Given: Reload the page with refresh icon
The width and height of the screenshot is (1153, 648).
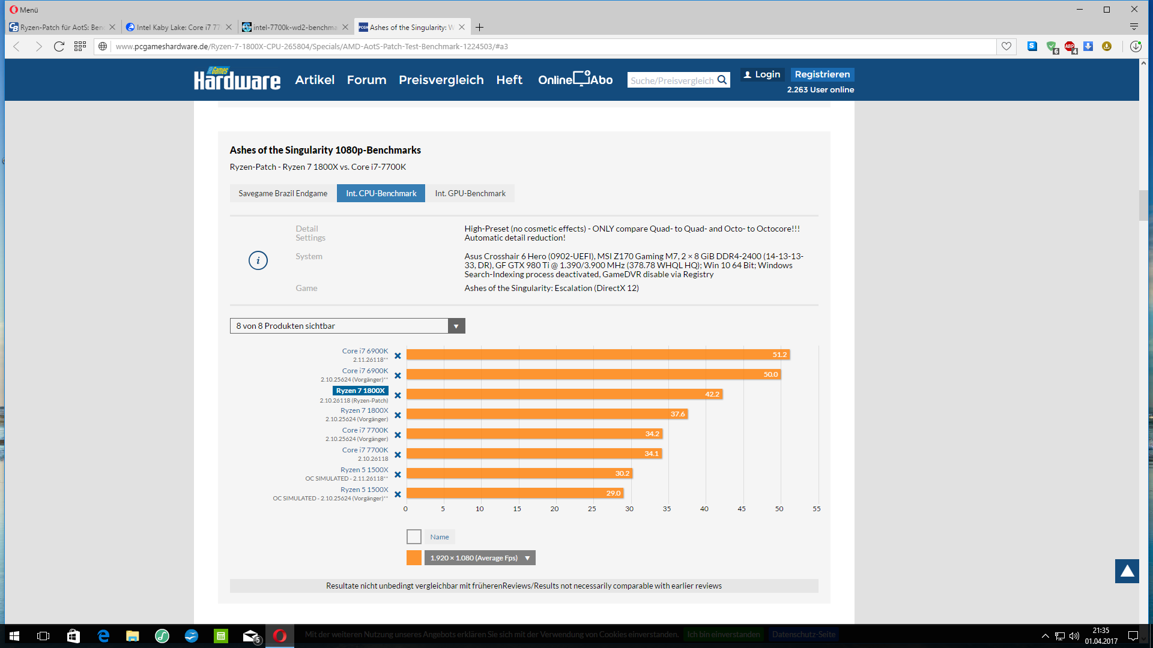Looking at the screenshot, I should pyautogui.click(x=59, y=46).
